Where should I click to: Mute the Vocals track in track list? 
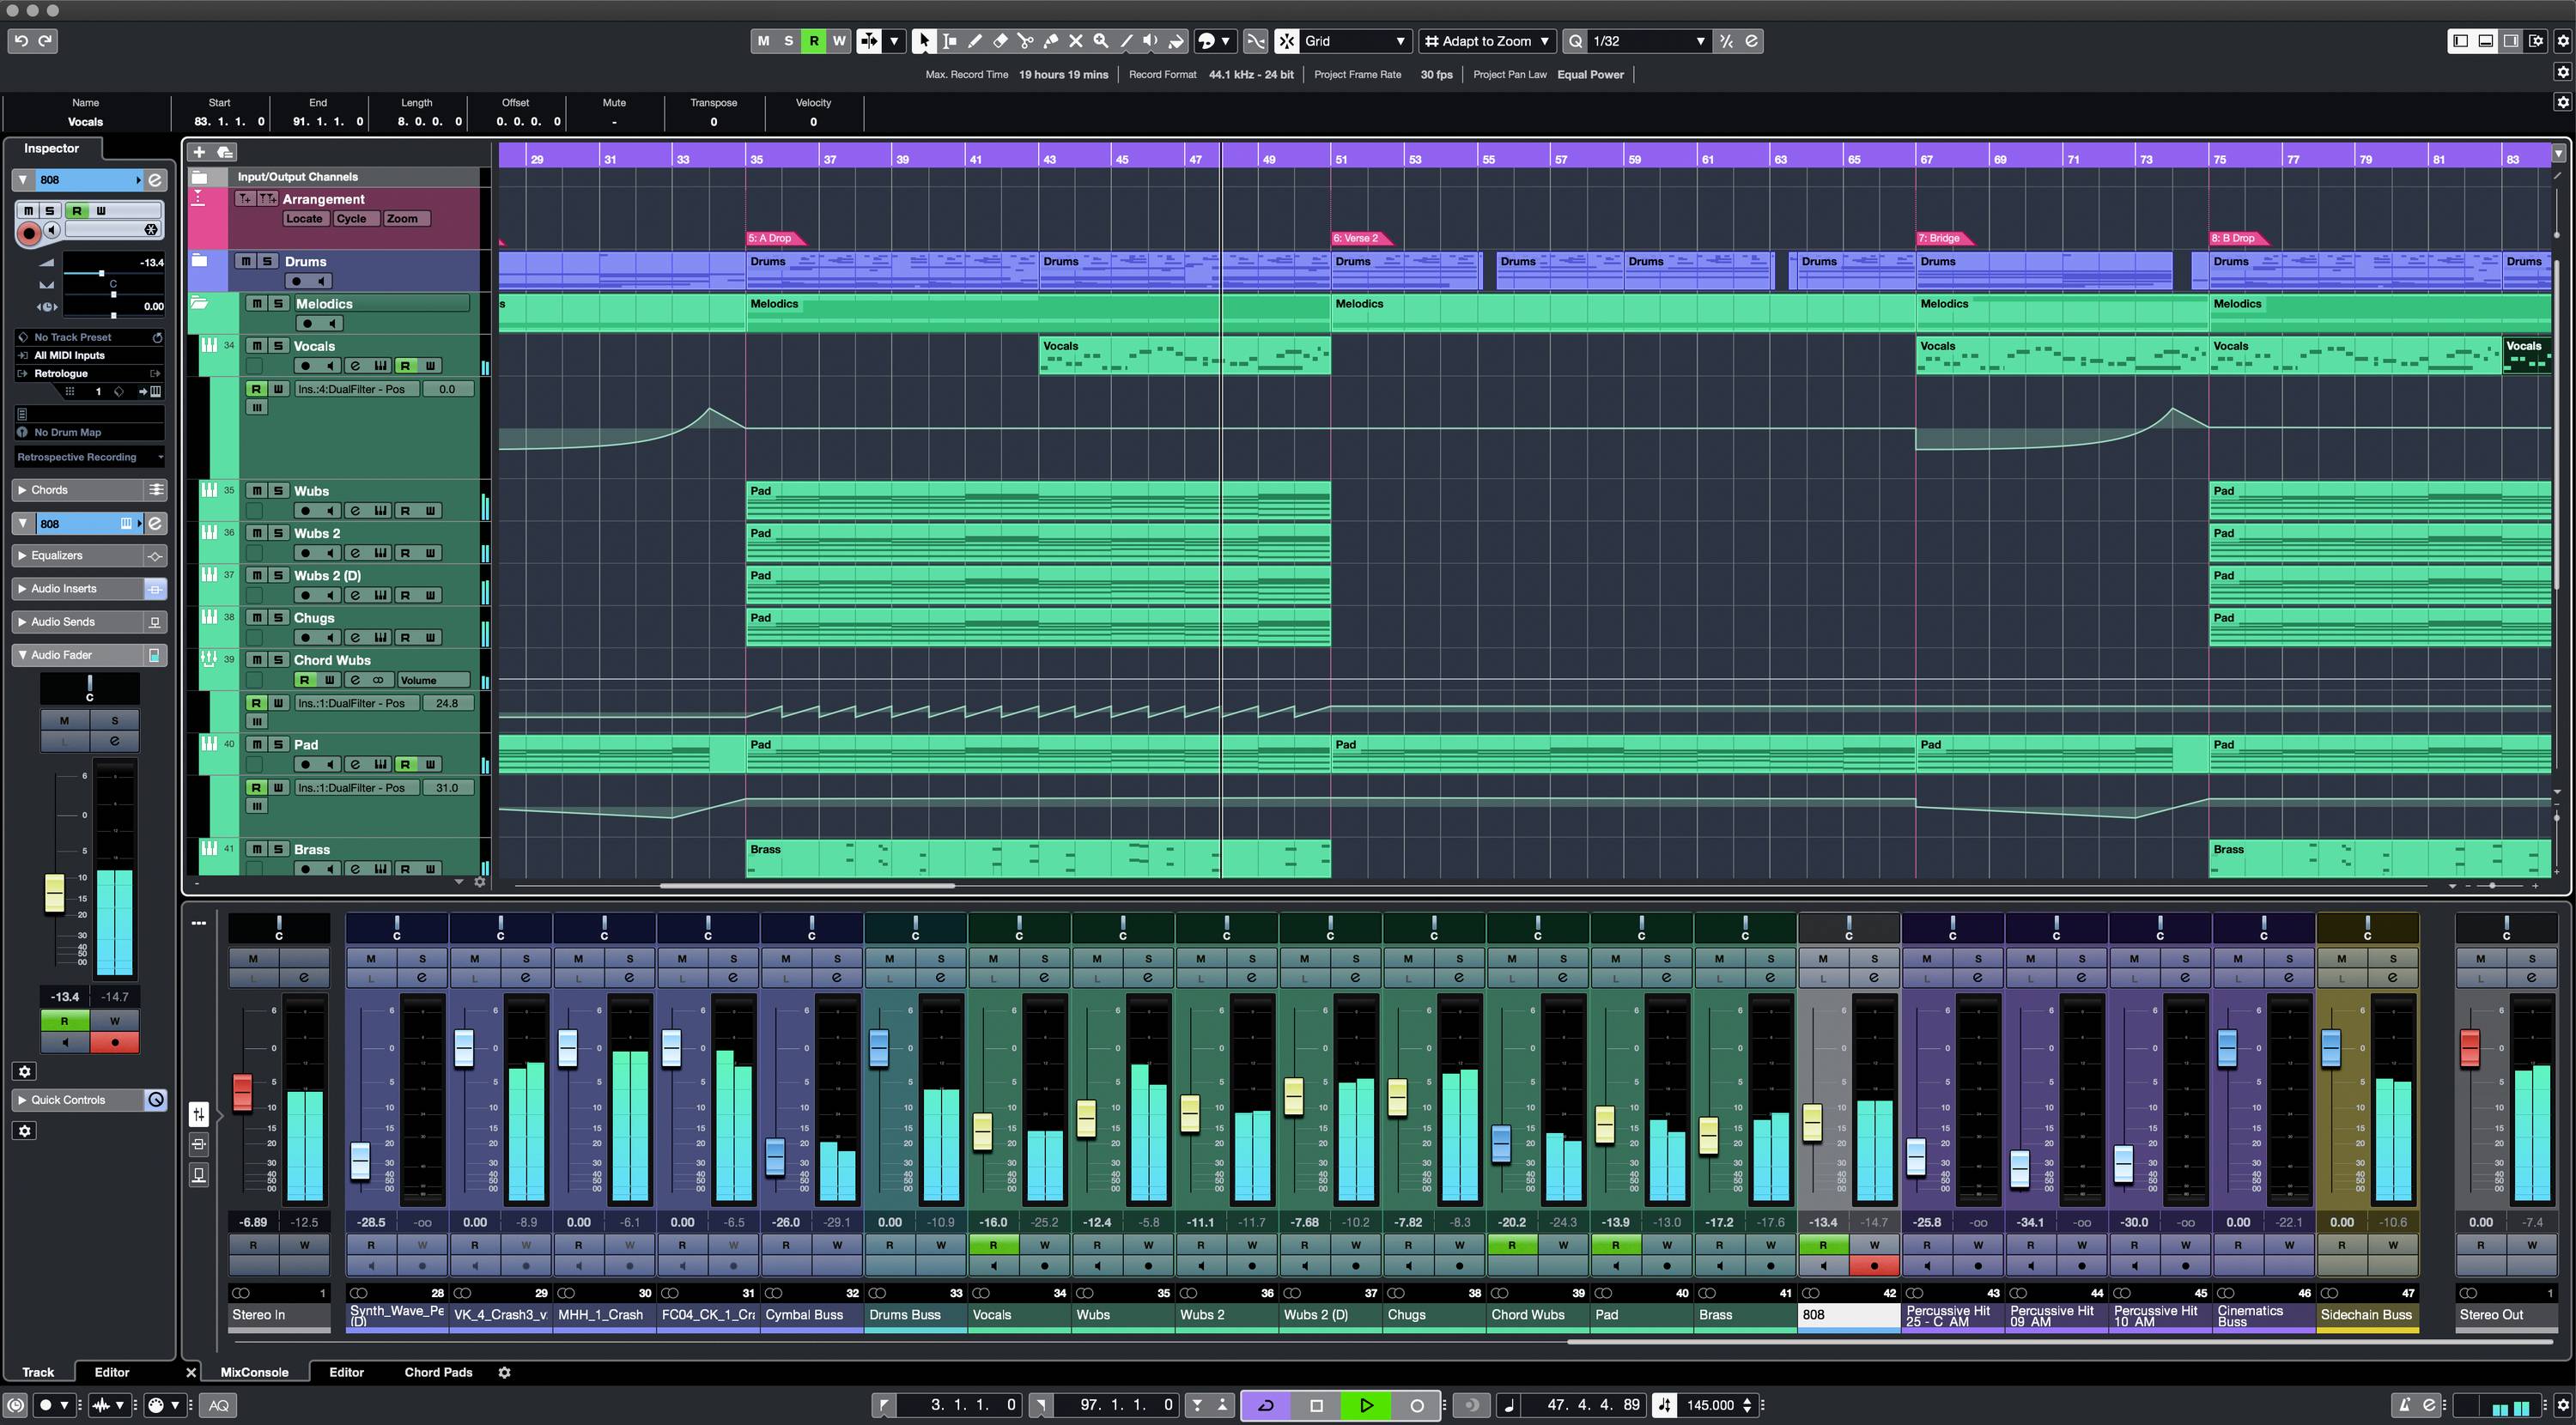pyautogui.click(x=257, y=346)
